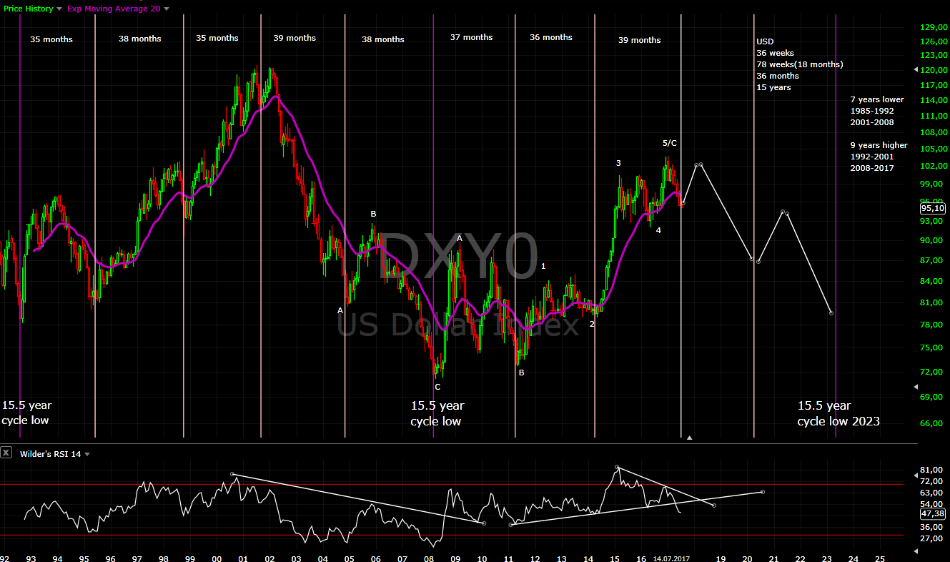
Task: Click the small up triangle marker on the time axis
Action: [x=690, y=436]
